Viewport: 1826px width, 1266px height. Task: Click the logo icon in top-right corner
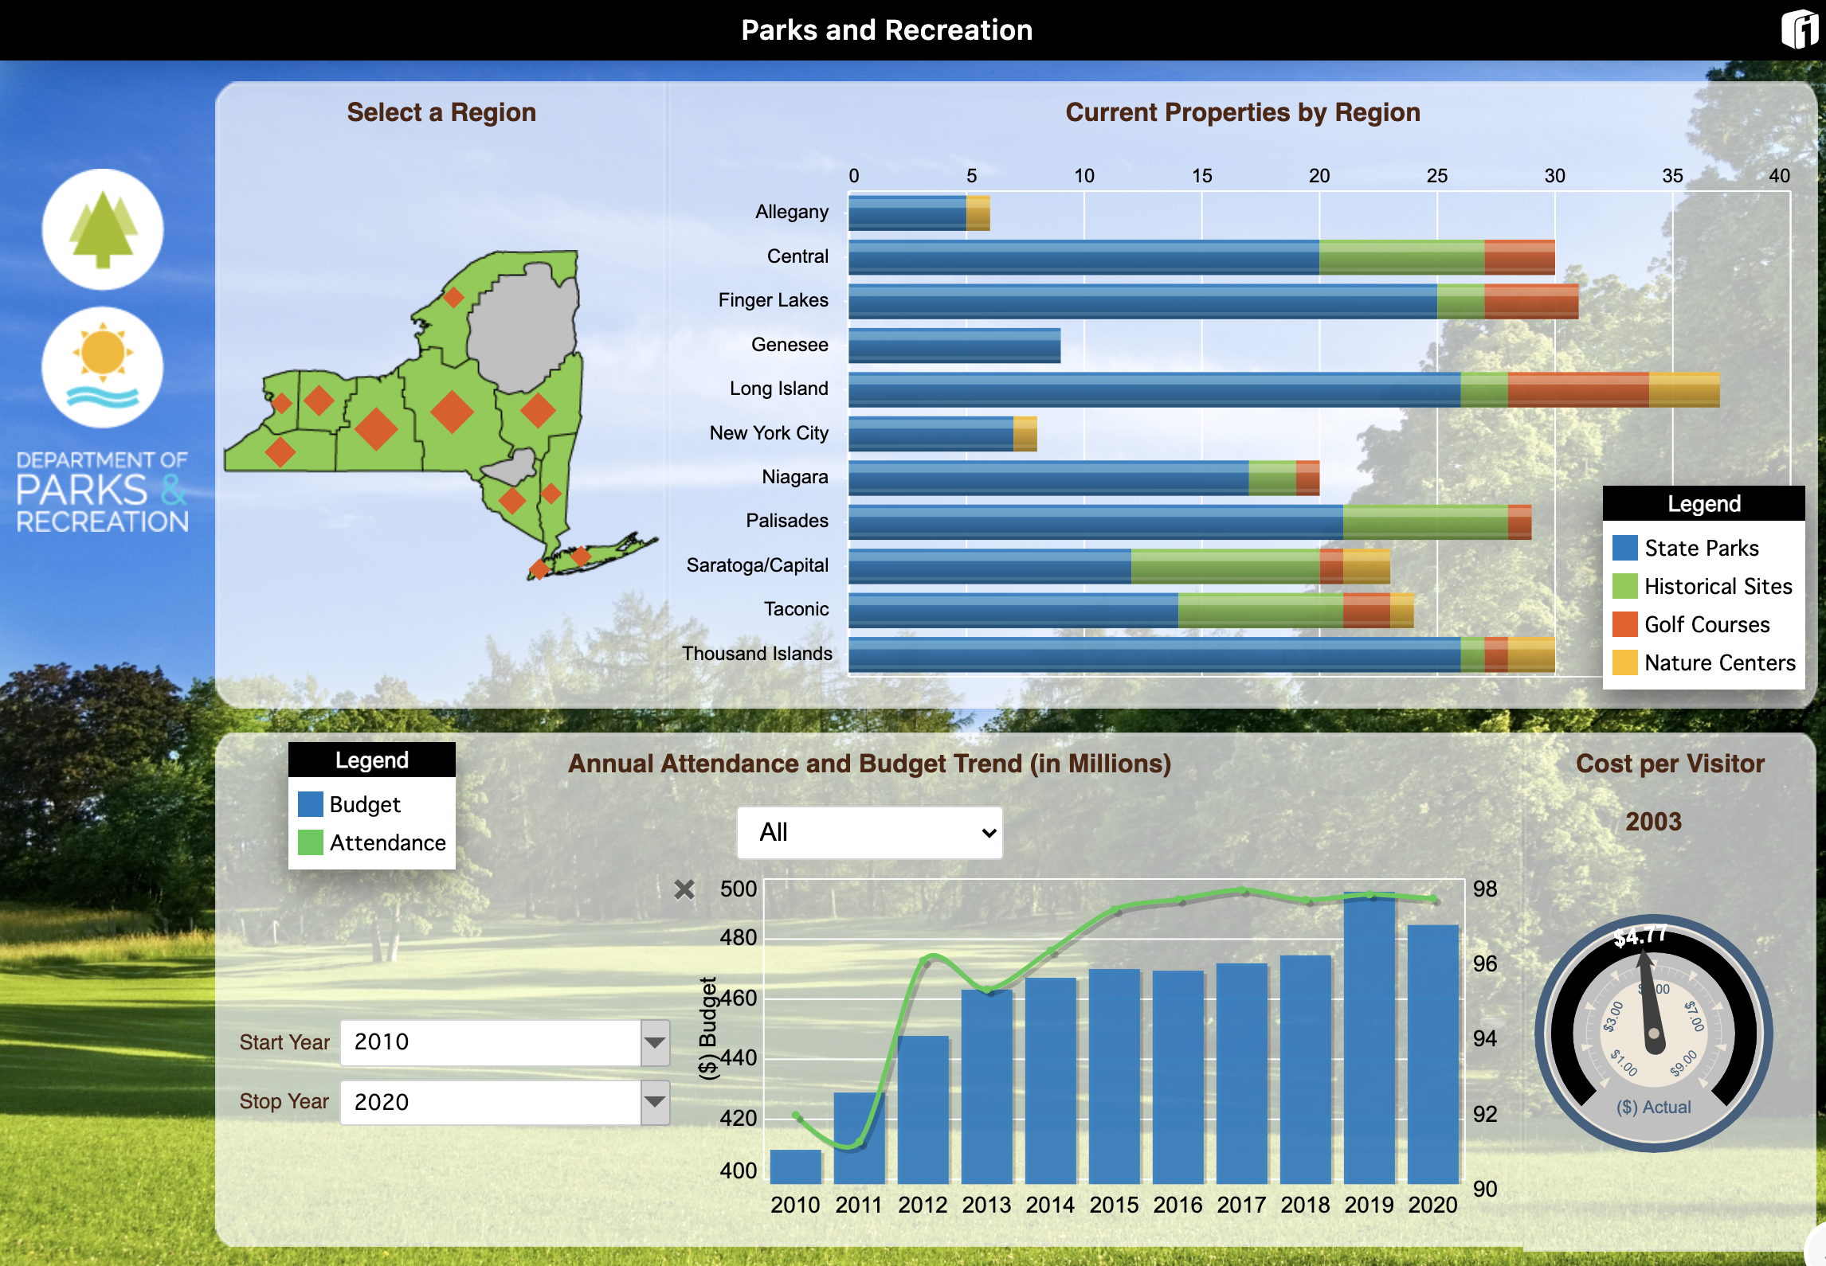(1799, 29)
